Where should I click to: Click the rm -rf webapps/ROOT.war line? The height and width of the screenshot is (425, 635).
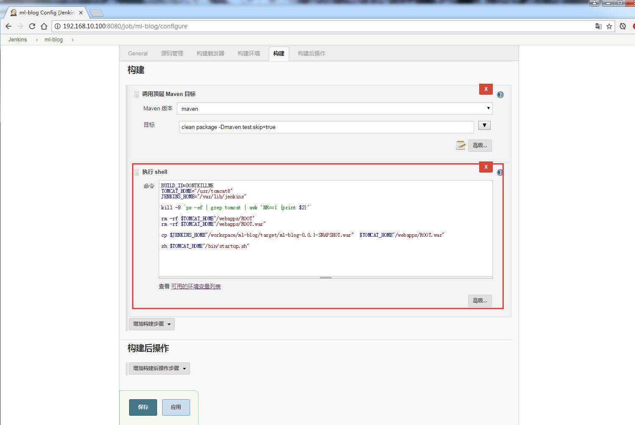(213, 224)
